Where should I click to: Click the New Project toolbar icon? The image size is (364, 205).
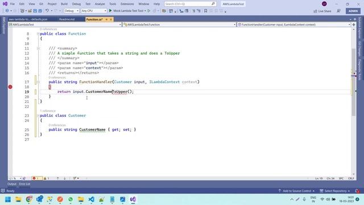(x=23, y=11)
